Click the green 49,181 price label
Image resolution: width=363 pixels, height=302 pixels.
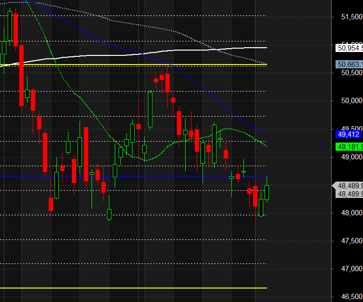pyautogui.click(x=349, y=146)
